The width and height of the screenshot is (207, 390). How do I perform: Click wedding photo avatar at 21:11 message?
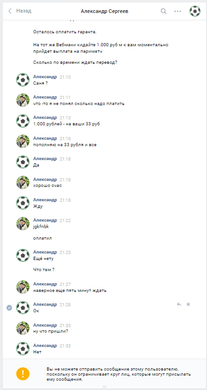click(x=23, y=100)
